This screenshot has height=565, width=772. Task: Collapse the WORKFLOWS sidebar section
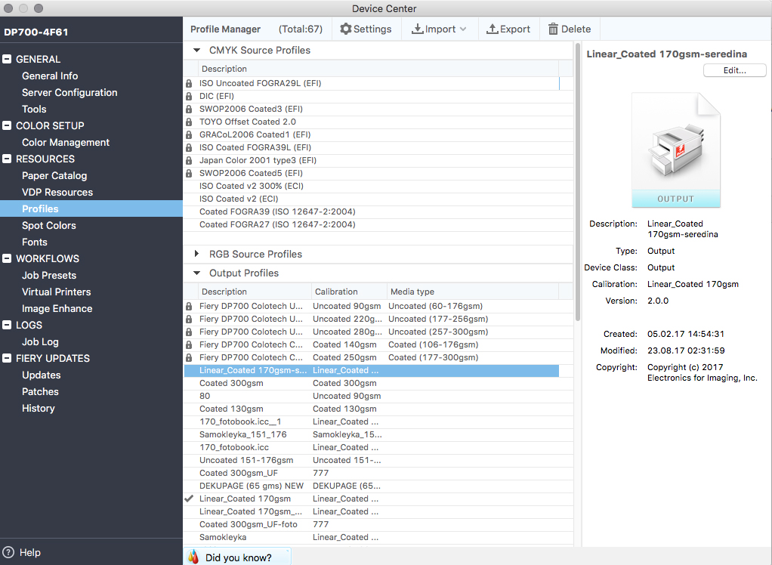click(x=7, y=258)
